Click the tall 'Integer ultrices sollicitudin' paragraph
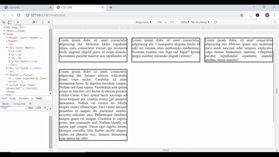The image size is (279, 157). [93, 105]
